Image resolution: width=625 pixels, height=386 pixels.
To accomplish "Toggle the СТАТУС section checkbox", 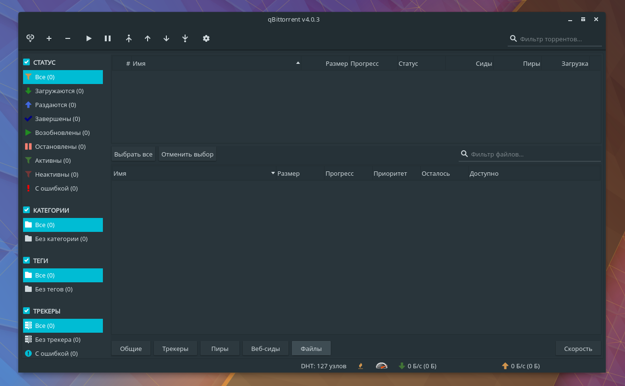I will tap(26, 62).
